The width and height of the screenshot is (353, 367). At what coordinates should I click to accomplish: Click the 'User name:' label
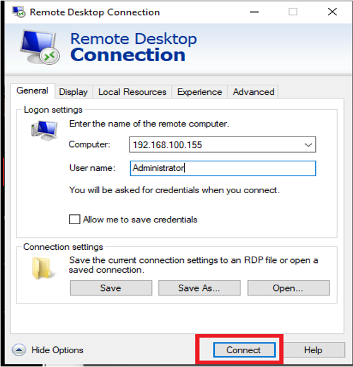point(92,168)
